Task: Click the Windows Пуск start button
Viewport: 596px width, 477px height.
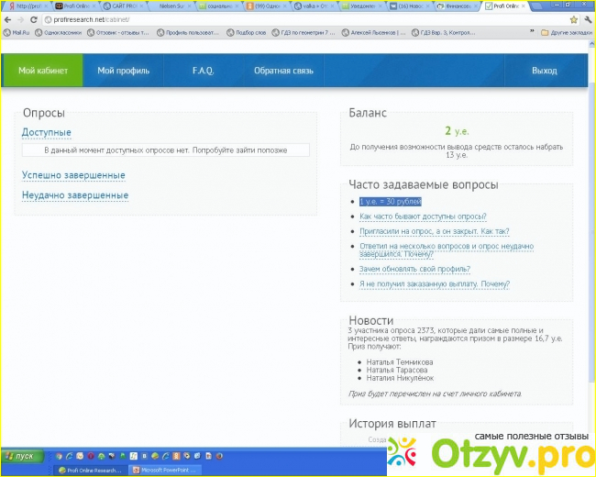Action: click(x=20, y=455)
